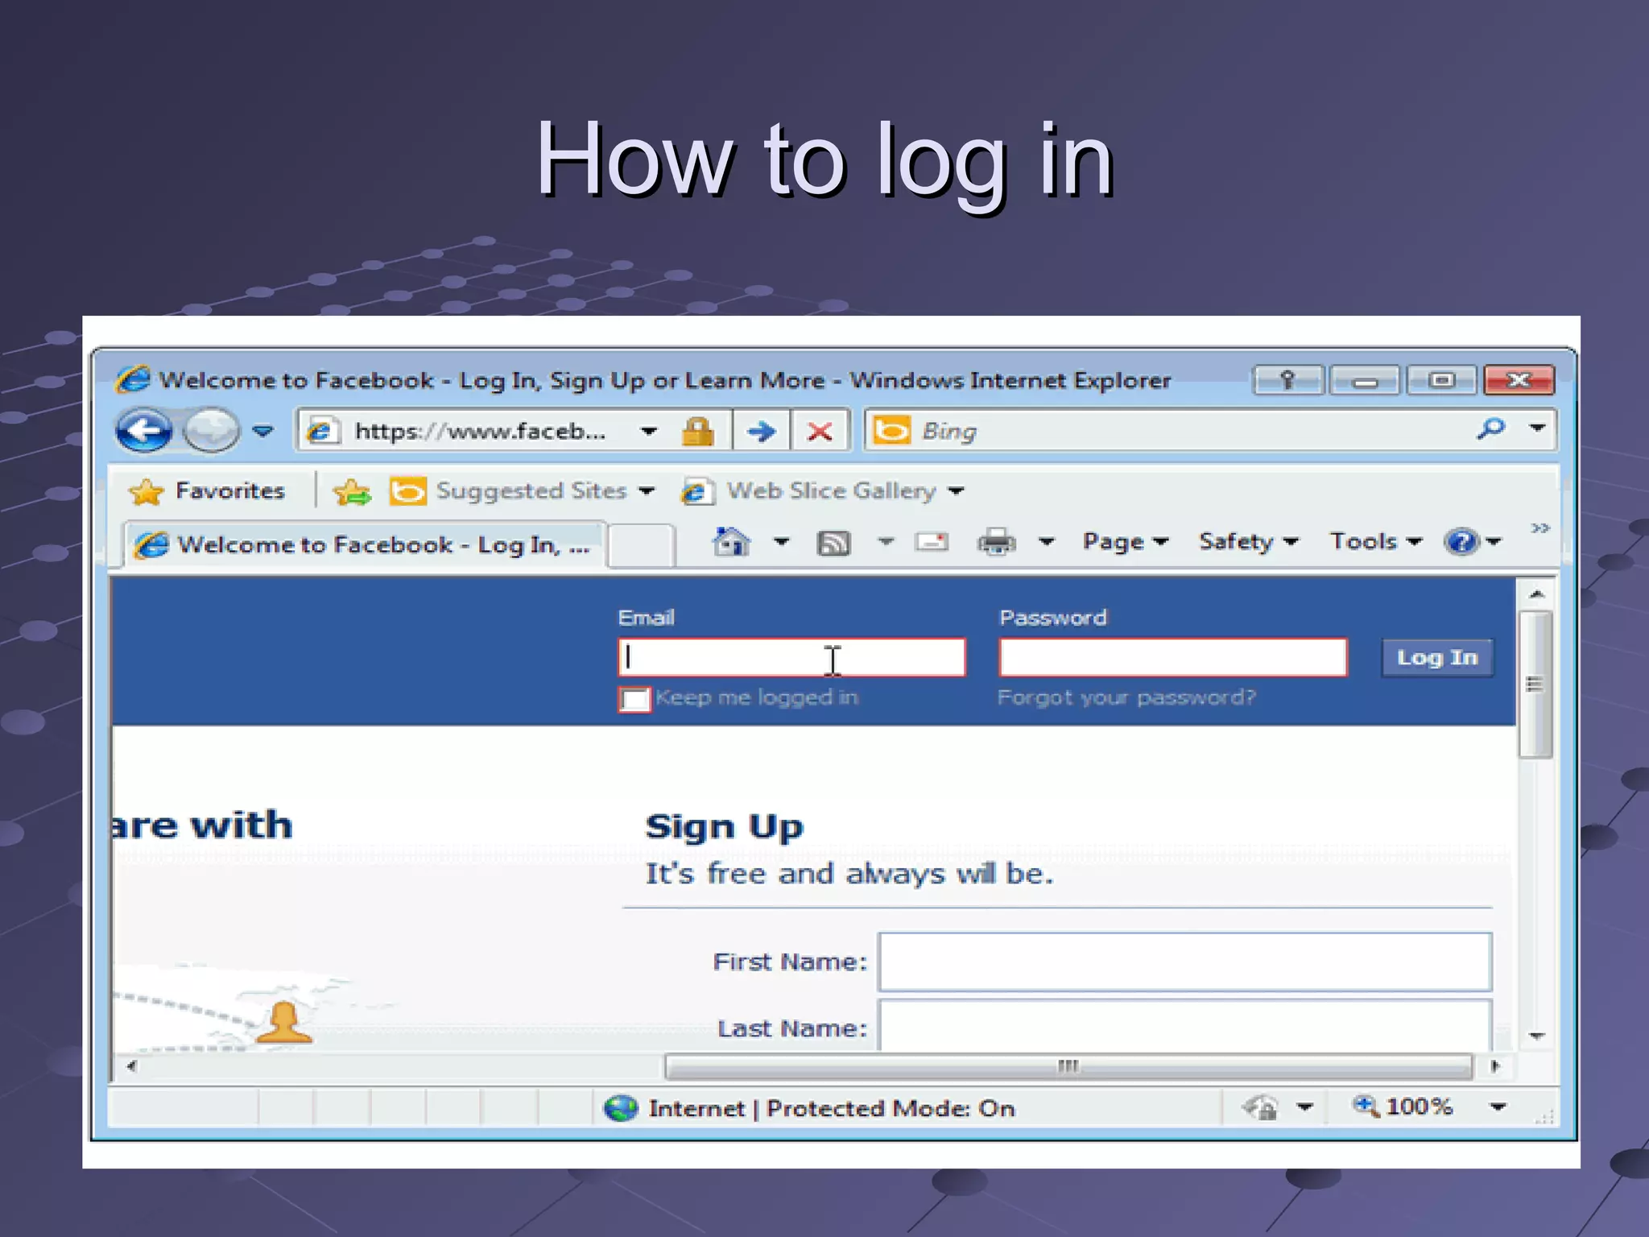Click the blue Go arrow button

[x=761, y=431]
